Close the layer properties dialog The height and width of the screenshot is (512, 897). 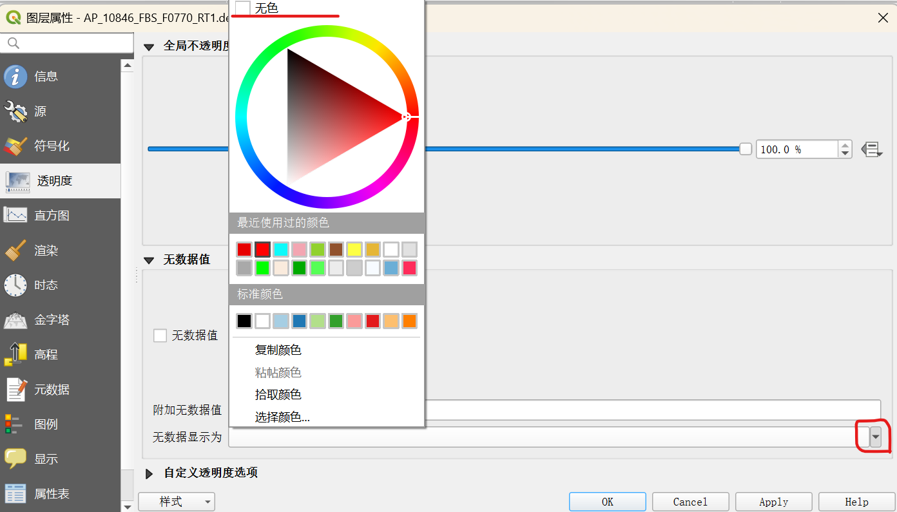(x=883, y=17)
